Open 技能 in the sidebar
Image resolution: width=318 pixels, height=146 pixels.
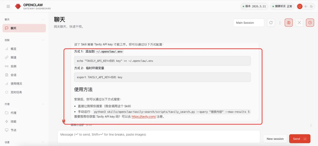click(24, 122)
